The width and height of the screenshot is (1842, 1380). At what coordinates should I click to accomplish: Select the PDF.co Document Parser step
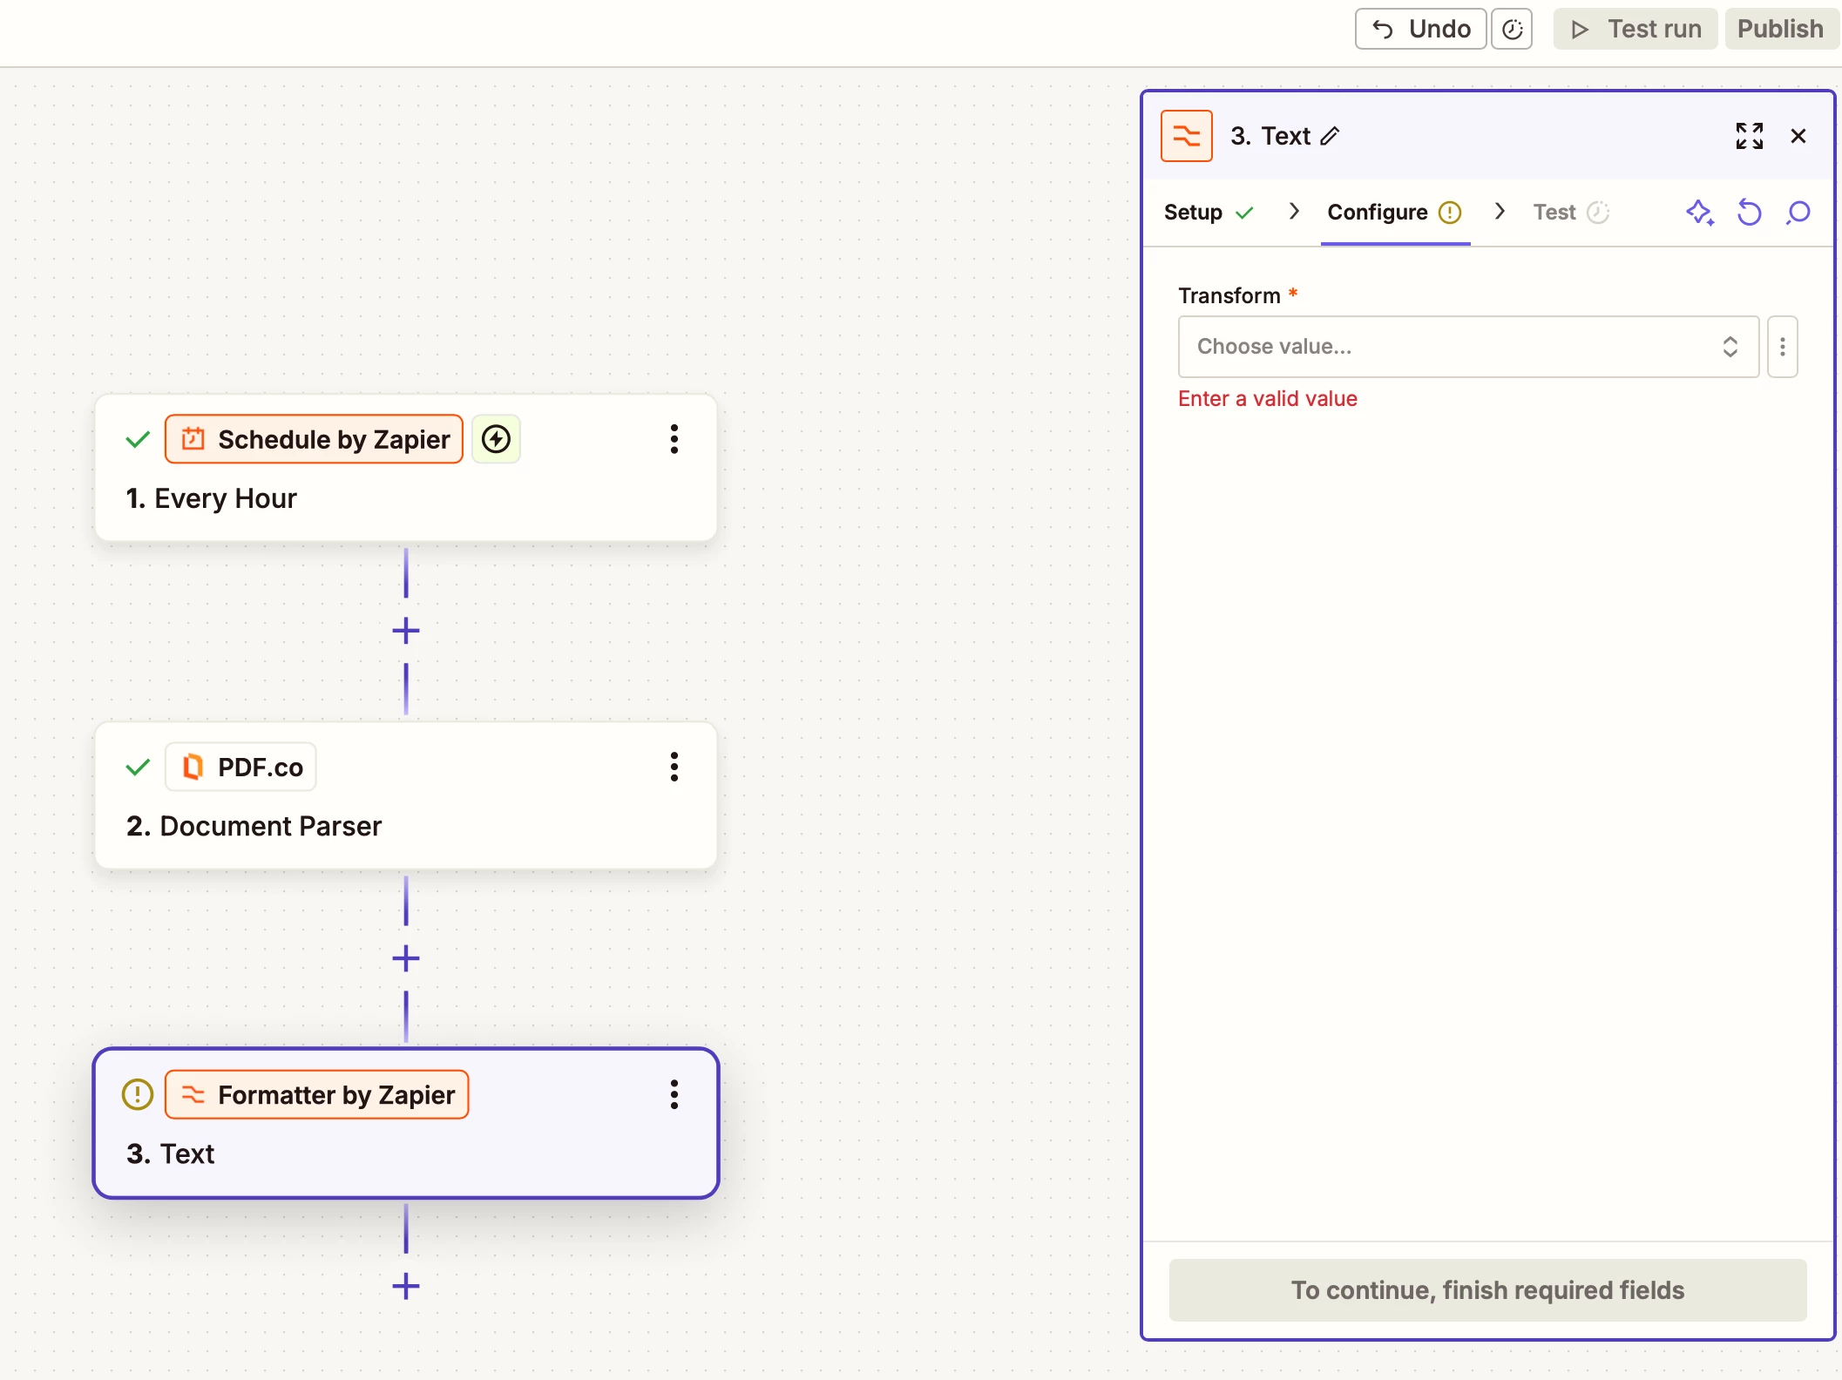pyautogui.click(x=405, y=795)
